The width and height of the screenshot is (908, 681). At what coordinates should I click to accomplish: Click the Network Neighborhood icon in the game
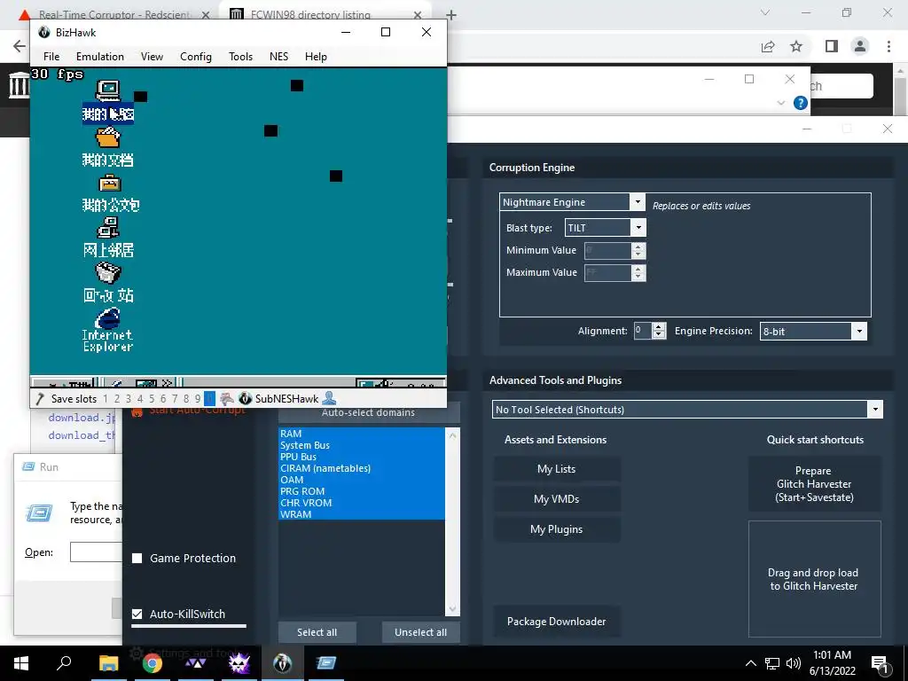point(107,228)
